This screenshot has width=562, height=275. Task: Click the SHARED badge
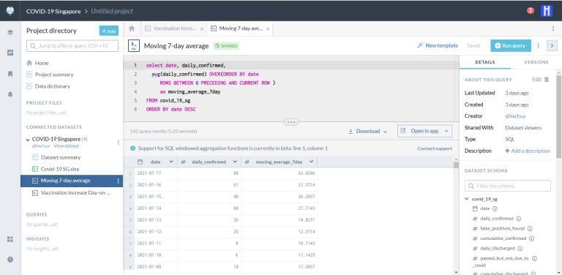226,46
